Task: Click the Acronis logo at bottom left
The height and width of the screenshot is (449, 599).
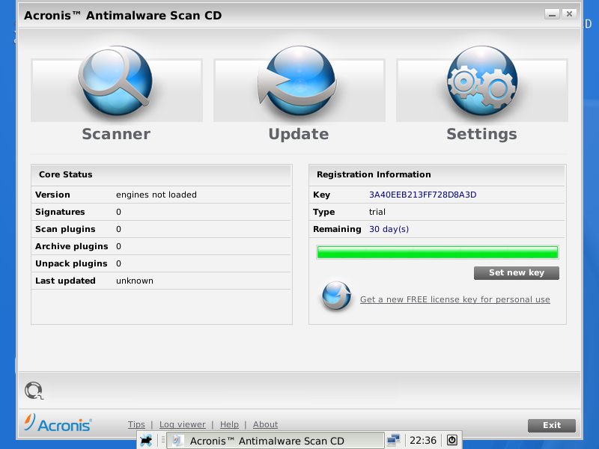Action: tap(58, 423)
